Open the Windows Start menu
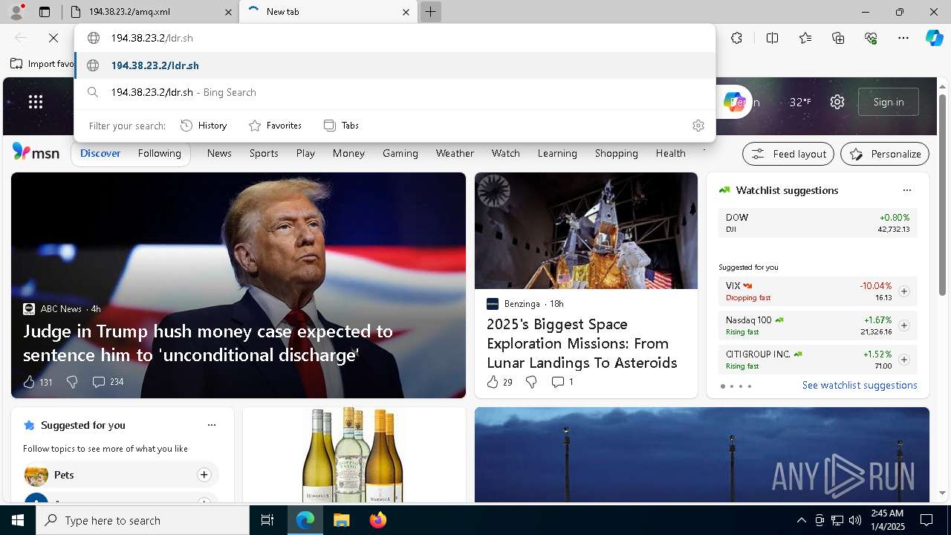This screenshot has width=951, height=535. click(18, 520)
